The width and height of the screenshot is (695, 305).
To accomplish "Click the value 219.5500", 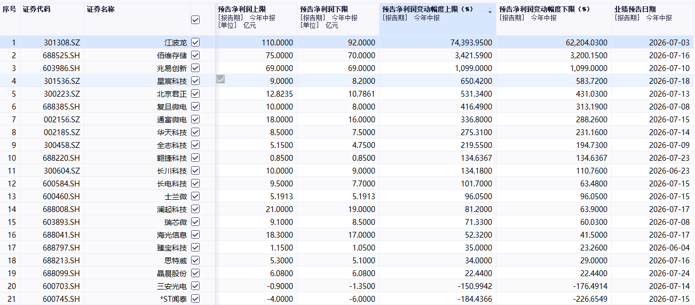I will [x=477, y=145].
